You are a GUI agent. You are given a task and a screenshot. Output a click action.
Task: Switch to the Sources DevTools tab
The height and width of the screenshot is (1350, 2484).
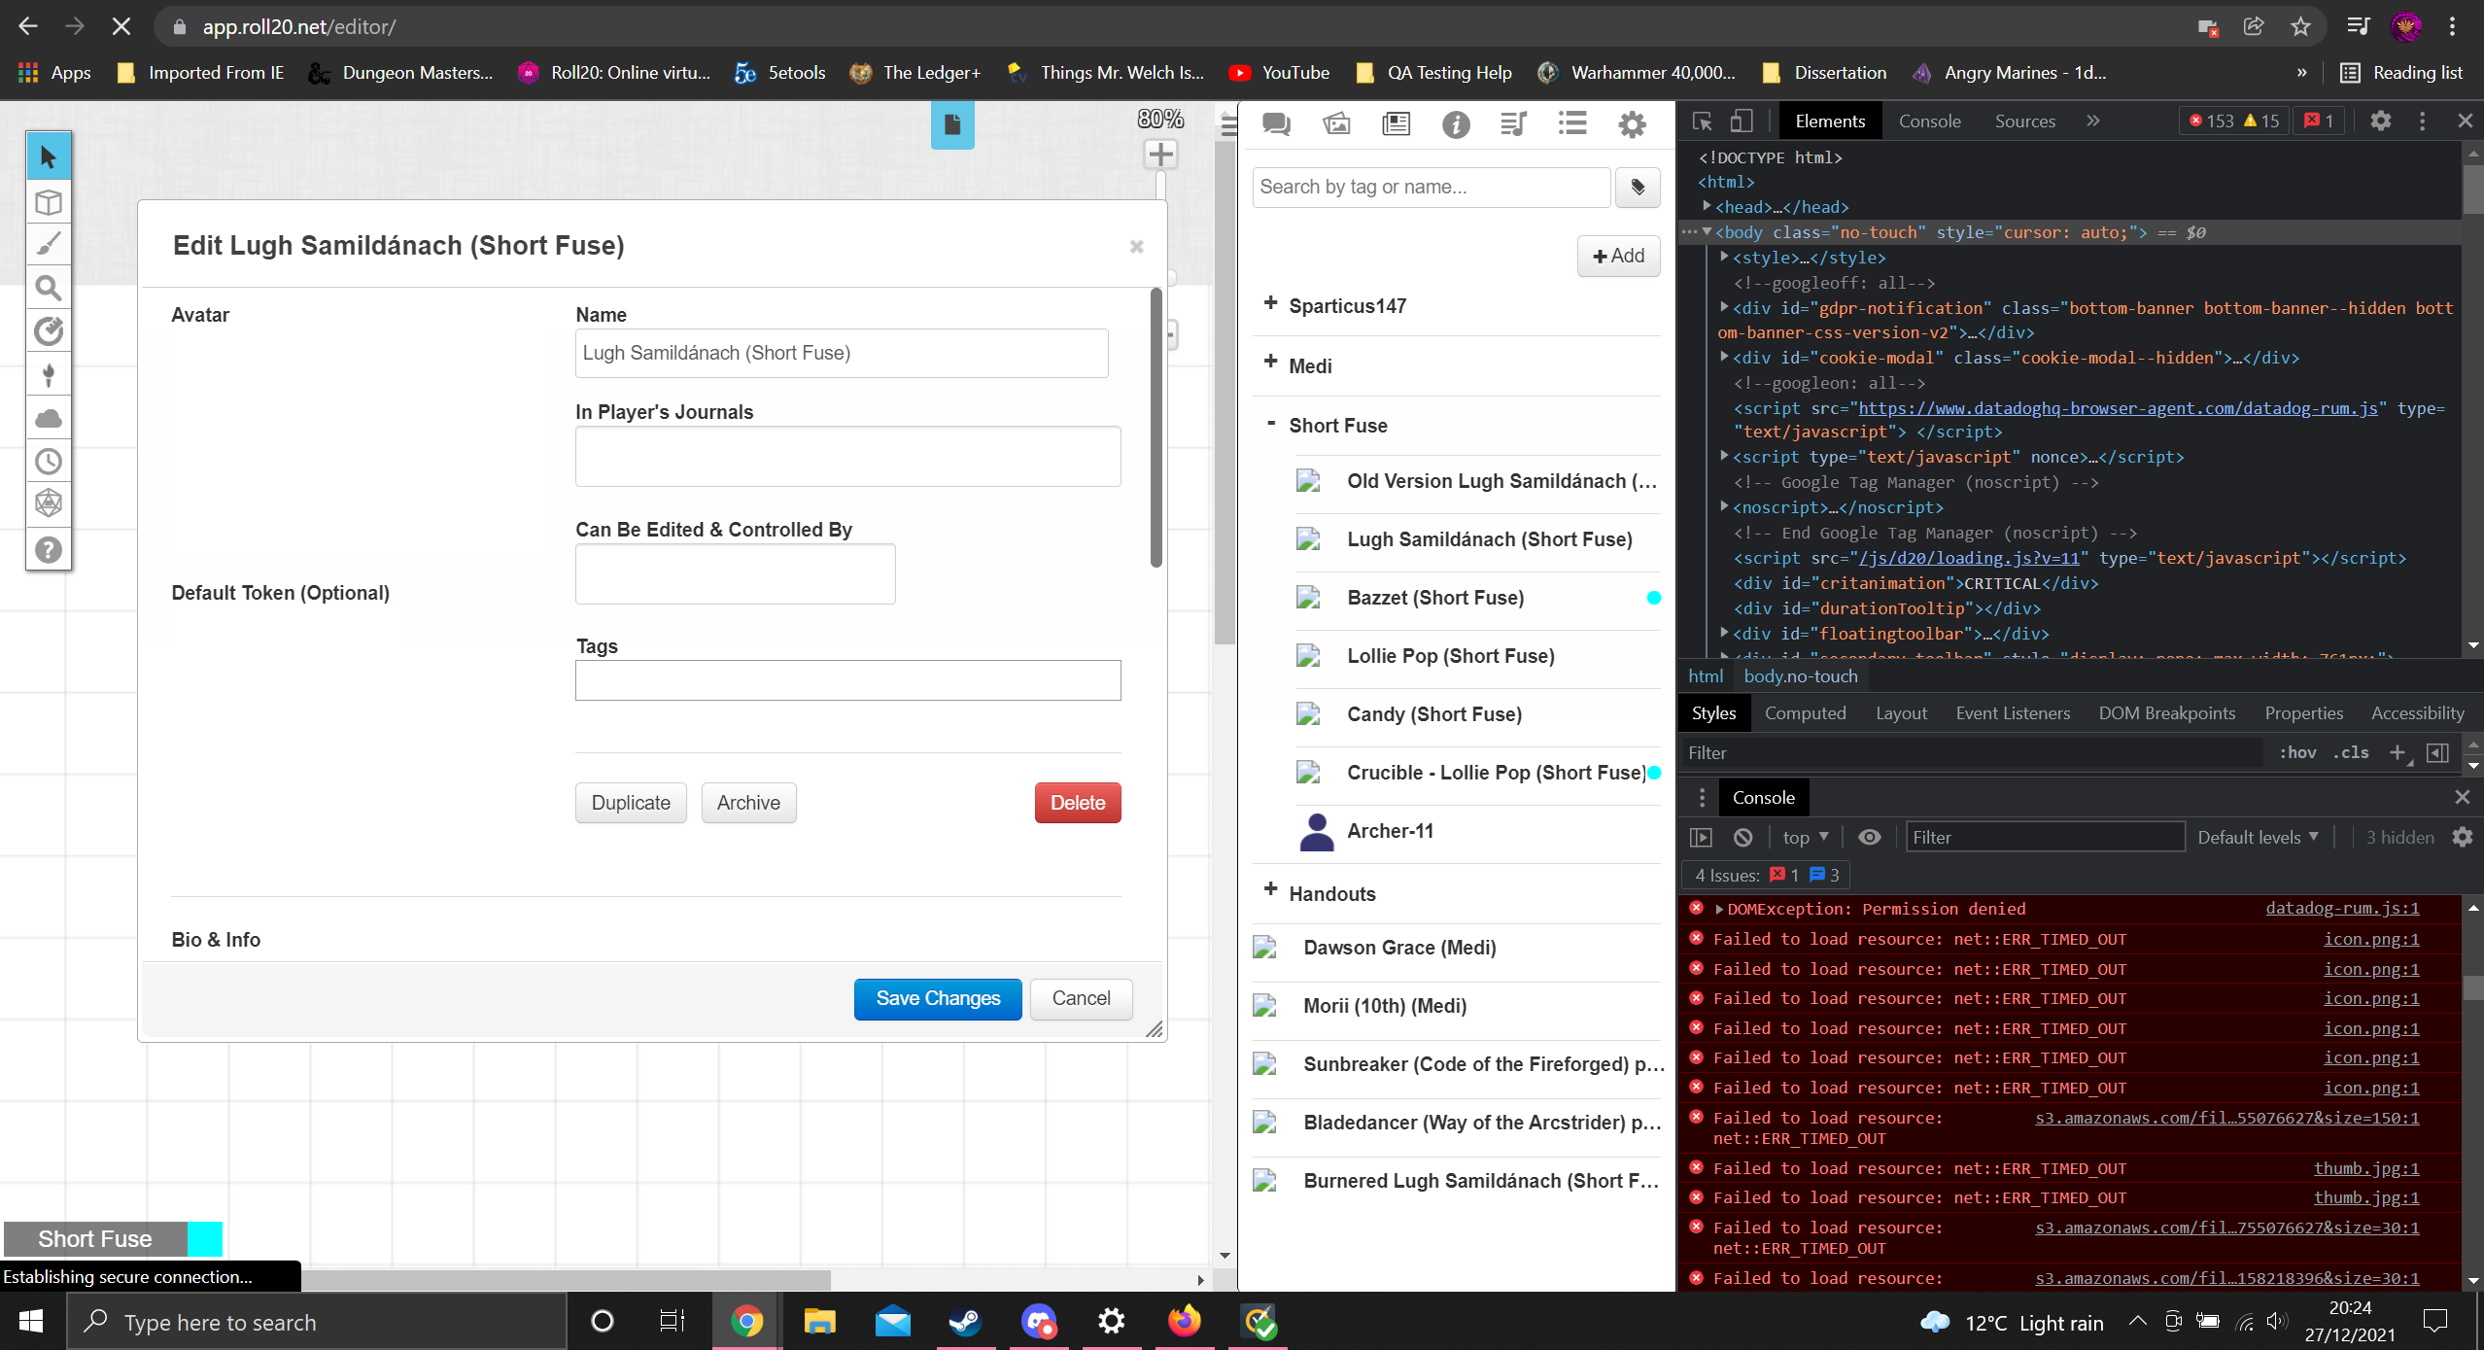(x=2025, y=121)
